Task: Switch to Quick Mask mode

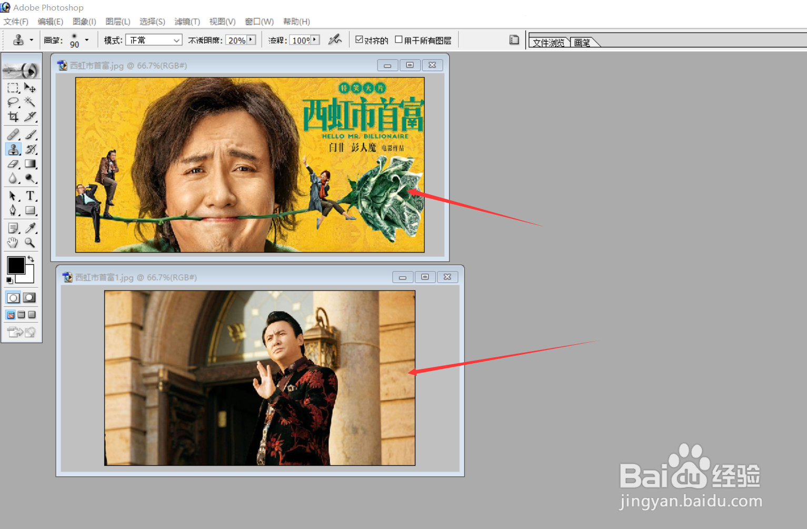Action: point(29,297)
